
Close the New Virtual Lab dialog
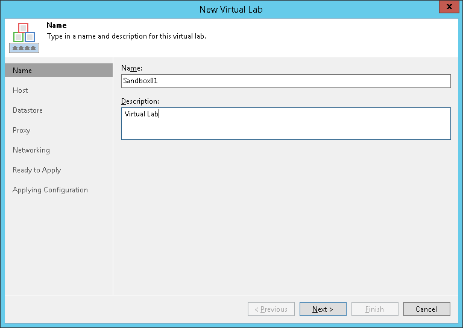tap(447, 9)
